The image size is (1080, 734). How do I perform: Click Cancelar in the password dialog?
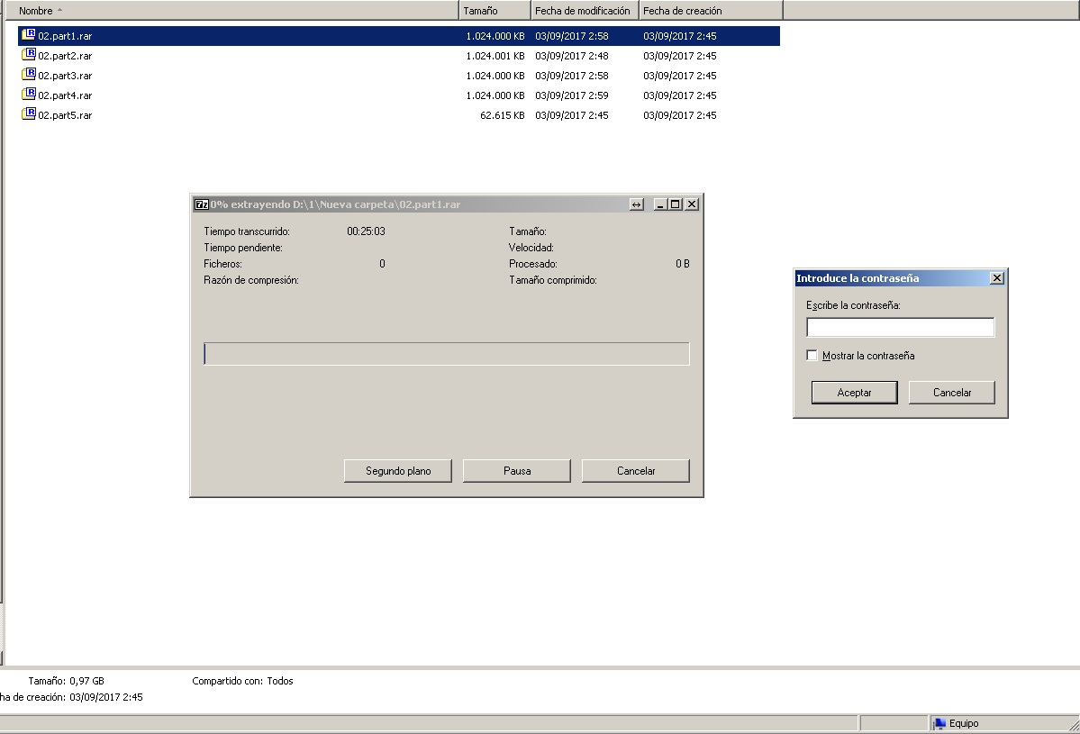952,393
